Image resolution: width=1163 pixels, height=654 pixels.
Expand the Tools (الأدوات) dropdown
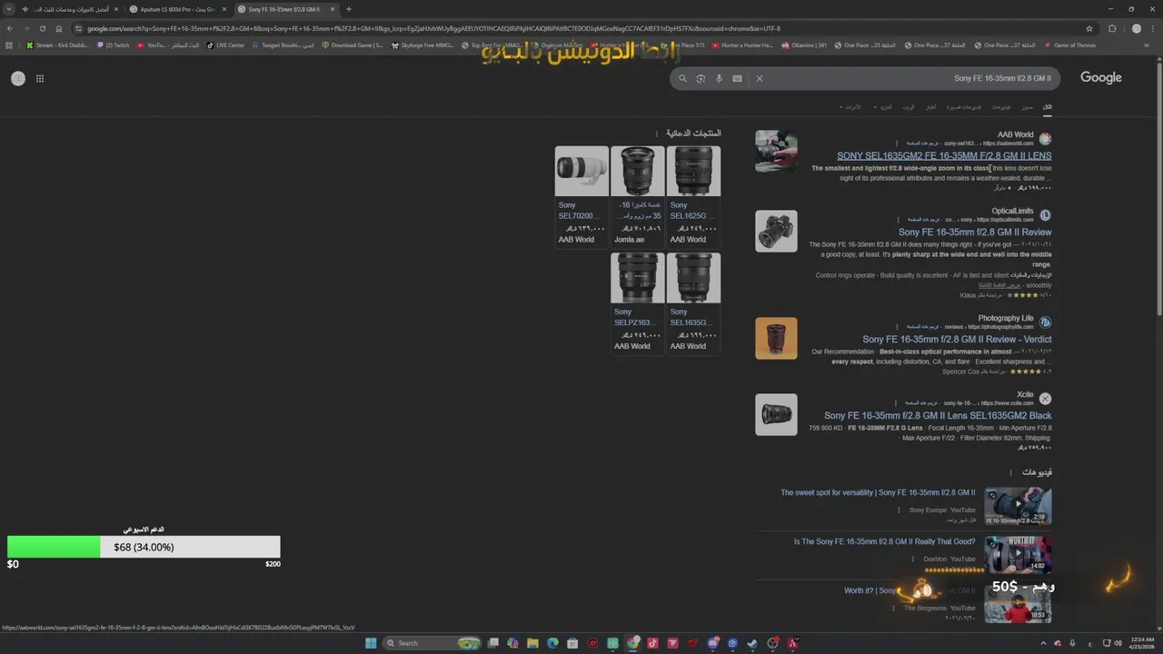tap(851, 107)
